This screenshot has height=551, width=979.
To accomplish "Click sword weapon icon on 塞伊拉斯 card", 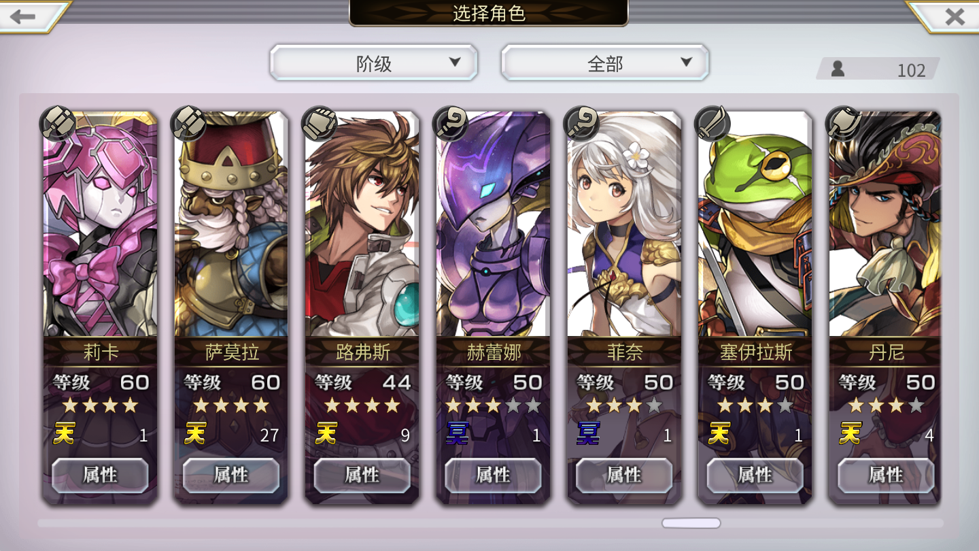I will pyautogui.click(x=713, y=124).
